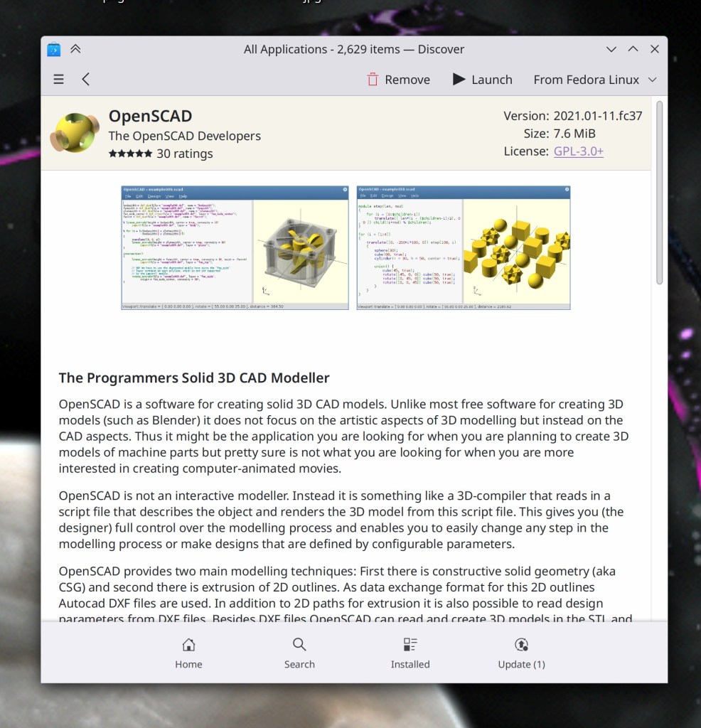Screen dimensions: 701x728
Task: Click the back navigation arrow
Action: [x=85, y=79]
